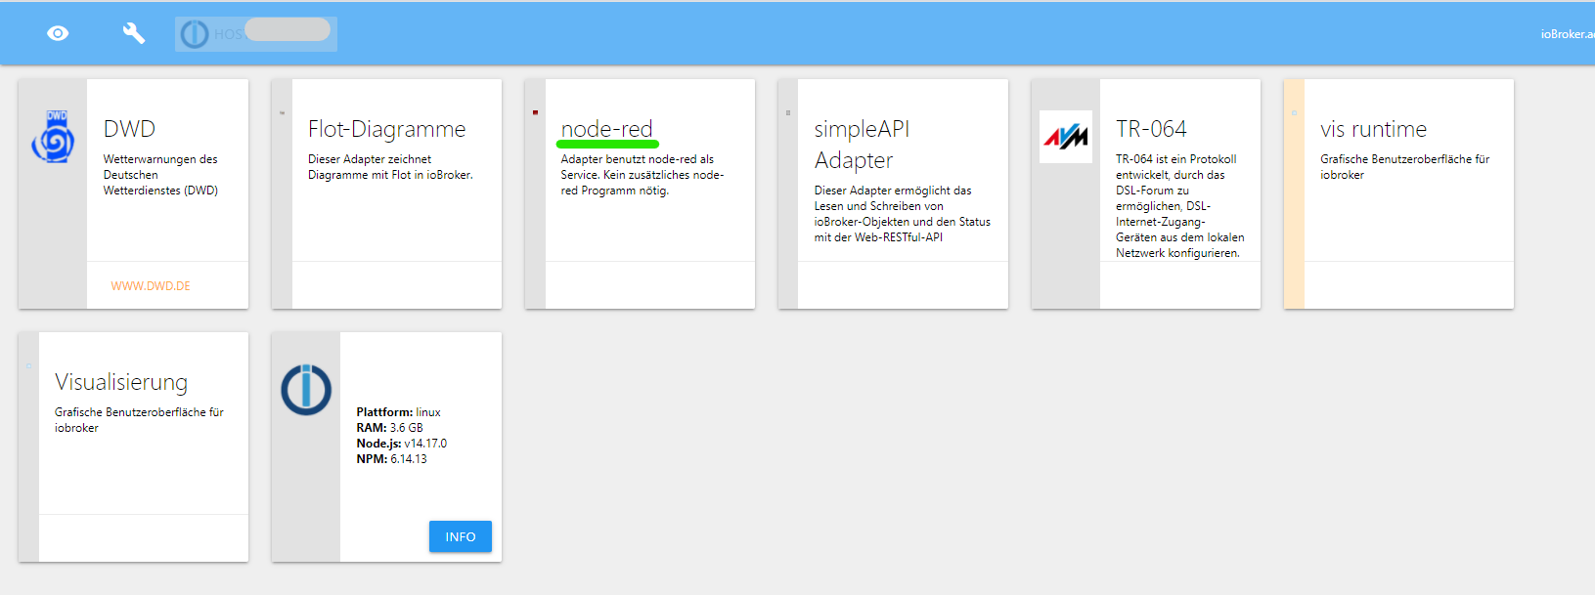Image resolution: width=1595 pixels, height=595 pixels.
Task: Select the TR-064 card title
Action: pyautogui.click(x=1151, y=129)
